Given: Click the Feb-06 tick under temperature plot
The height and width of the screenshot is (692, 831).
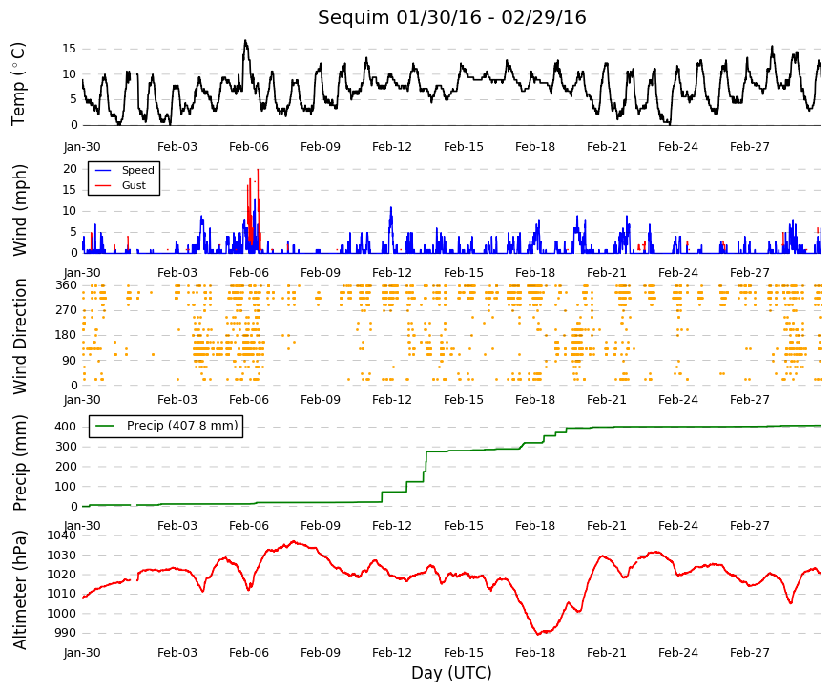Looking at the screenshot, I should [x=249, y=147].
